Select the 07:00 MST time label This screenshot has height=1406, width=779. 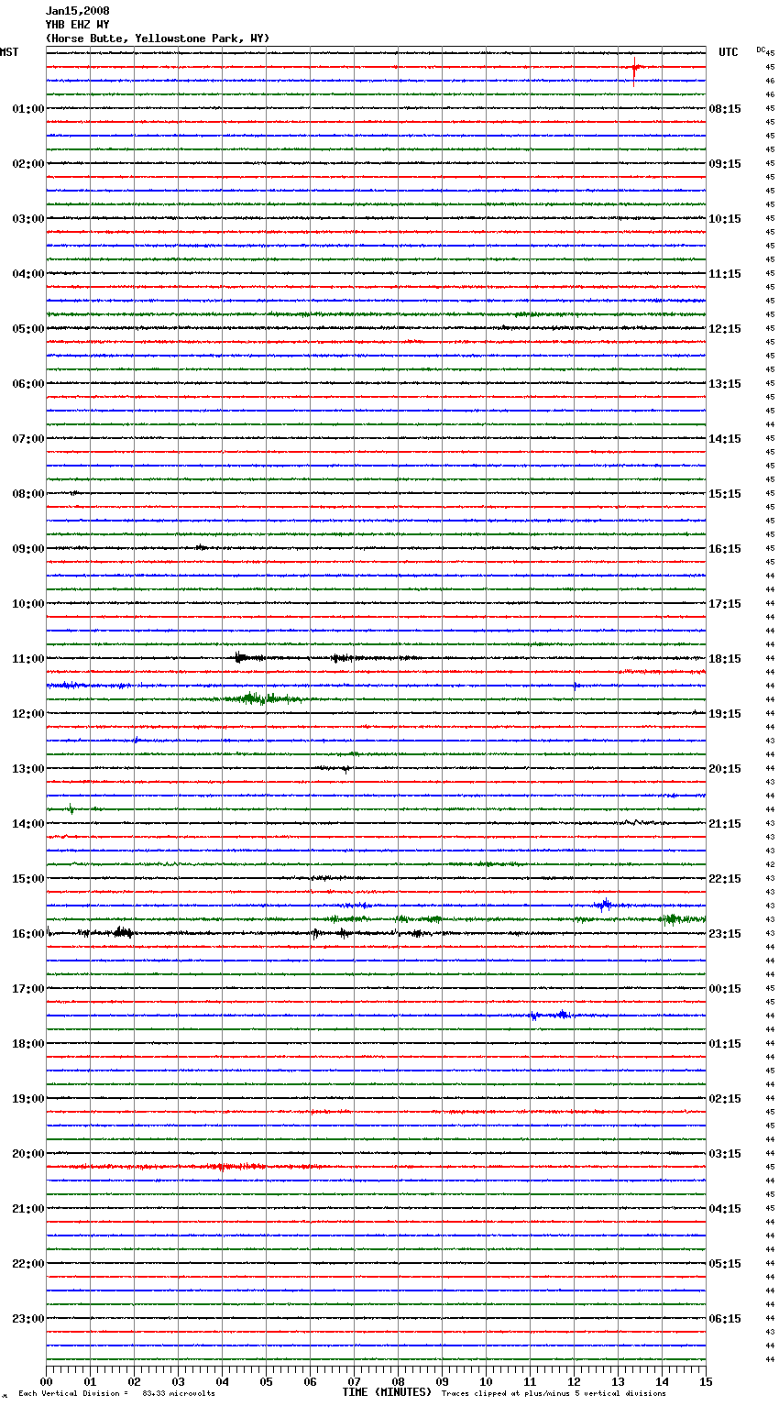28,439
